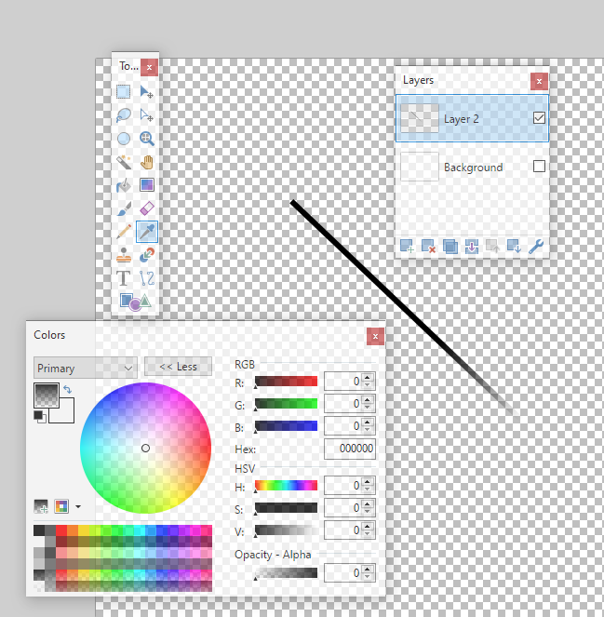The height and width of the screenshot is (617, 604).
Task: Click the V value slider
Action: 286,530
